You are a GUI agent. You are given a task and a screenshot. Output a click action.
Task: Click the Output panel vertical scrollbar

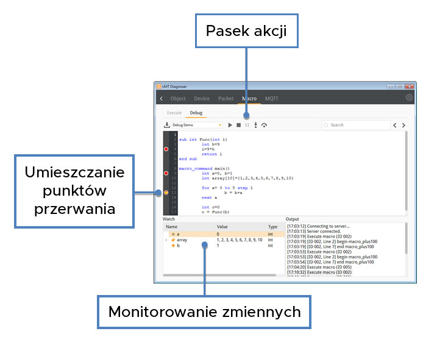pyautogui.click(x=406, y=238)
